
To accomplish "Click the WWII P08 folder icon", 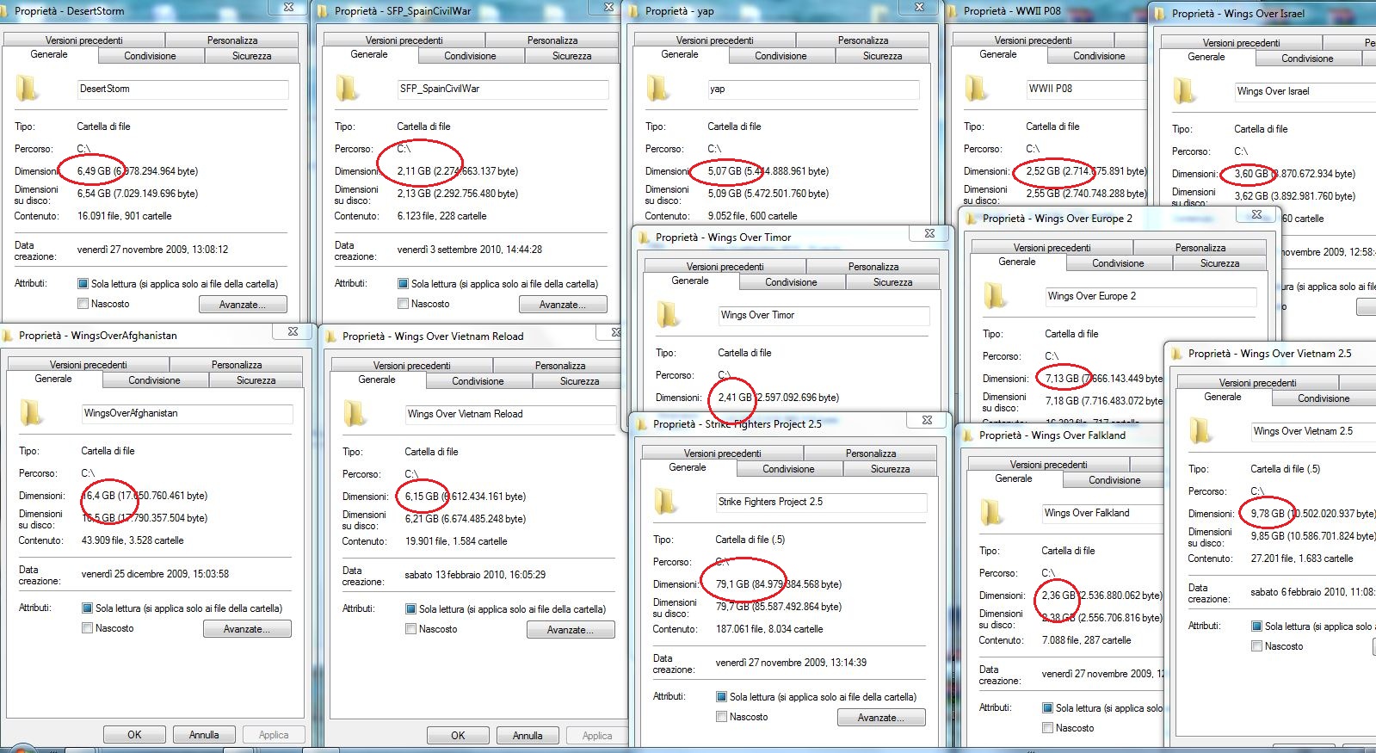I will [976, 89].
